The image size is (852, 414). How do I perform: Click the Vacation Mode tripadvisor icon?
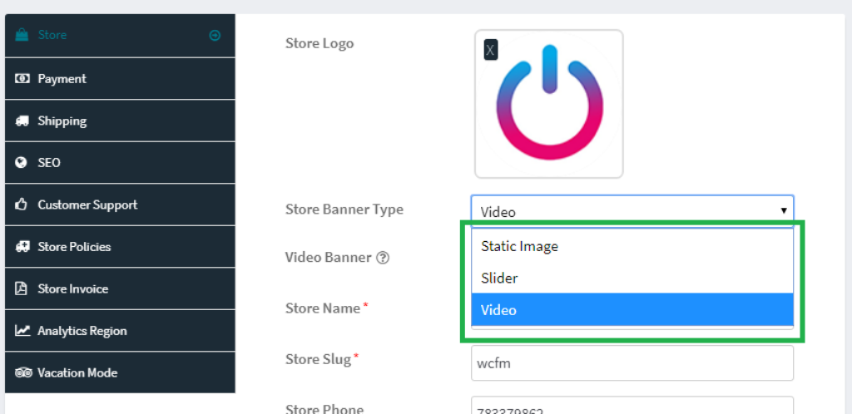[22, 373]
